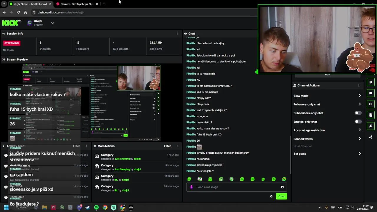Click the browser back button
This screenshot has height=212, width=377.
[x=4, y=12]
